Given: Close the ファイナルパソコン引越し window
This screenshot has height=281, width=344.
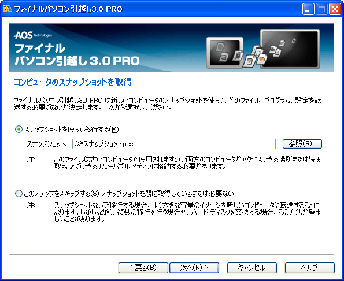Looking at the screenshot, I should [x=335, y=9].
